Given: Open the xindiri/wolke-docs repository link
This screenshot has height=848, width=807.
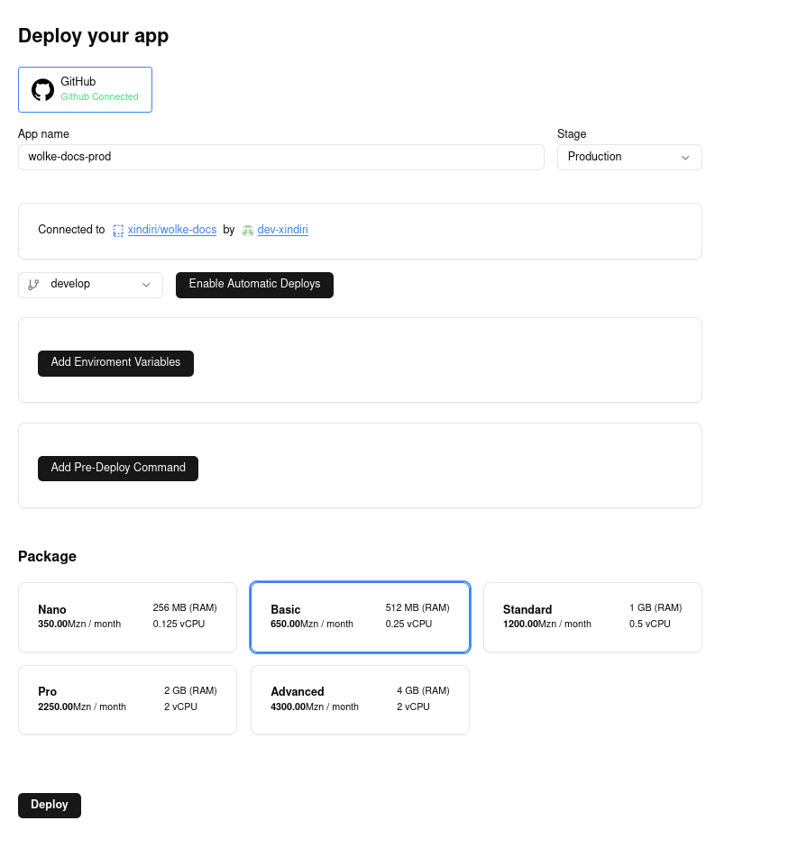Looking at the screenshot, I should pyautogui.click(x=172, y=230).
